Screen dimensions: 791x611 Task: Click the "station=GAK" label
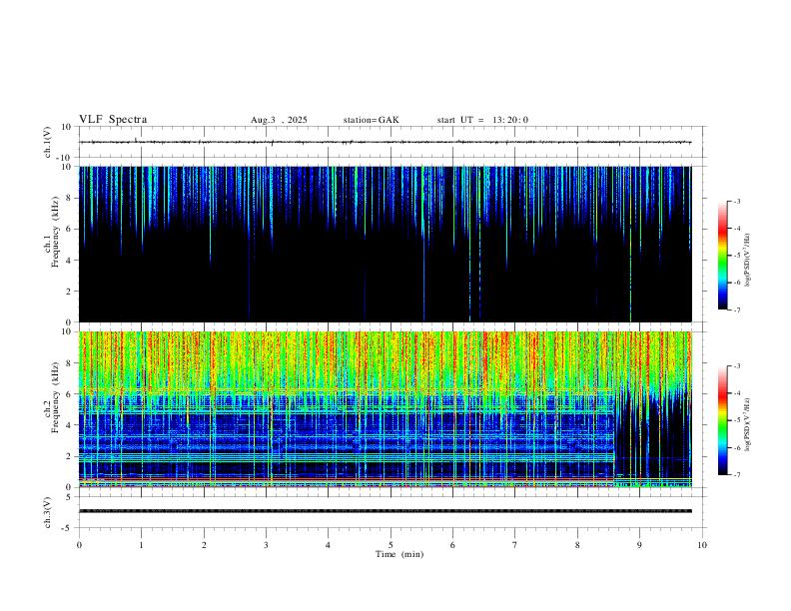(371, 120)
